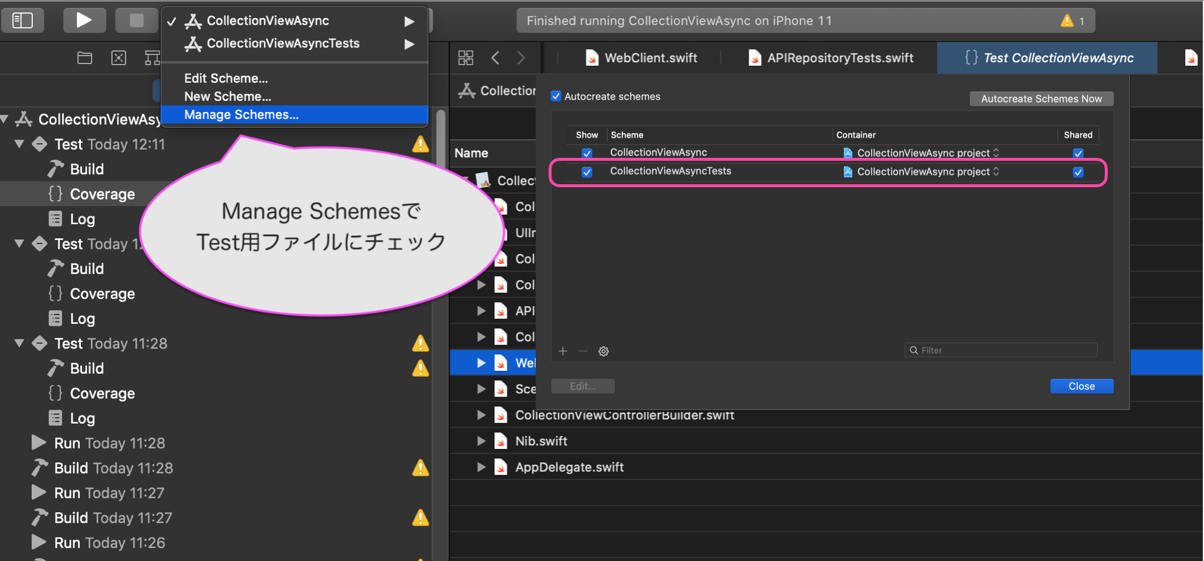Open the source control navigator icon
The image size is (1204, 561).
(x=119, y=58)
